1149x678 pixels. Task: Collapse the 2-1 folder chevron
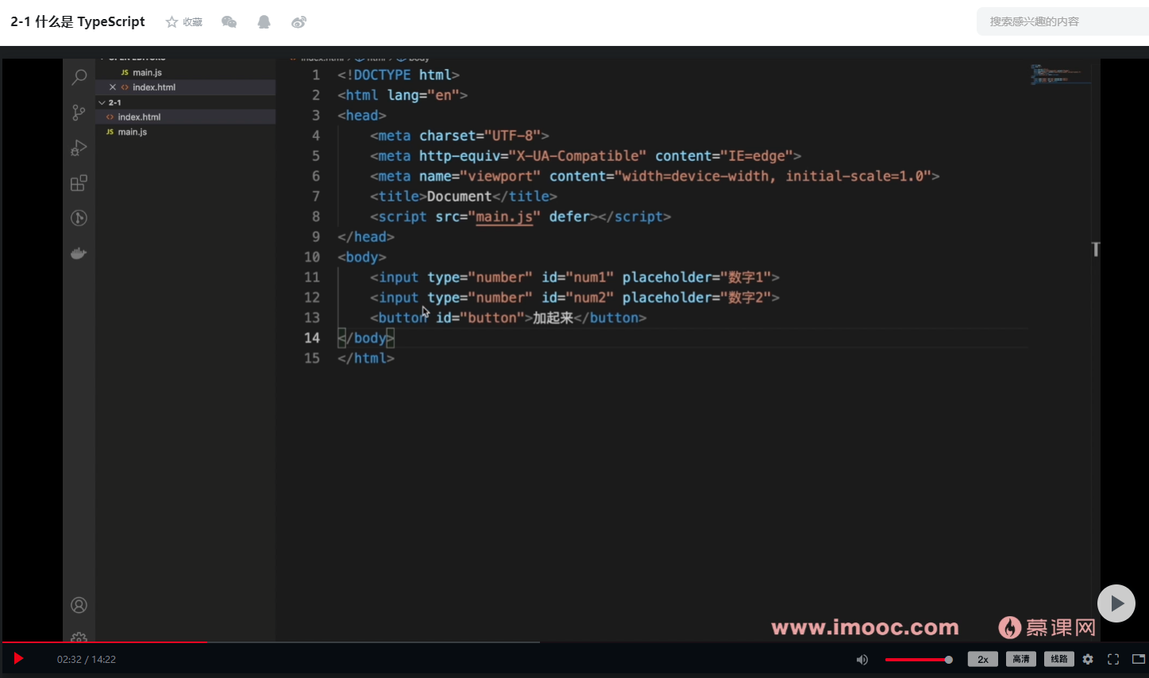(102, 102)
